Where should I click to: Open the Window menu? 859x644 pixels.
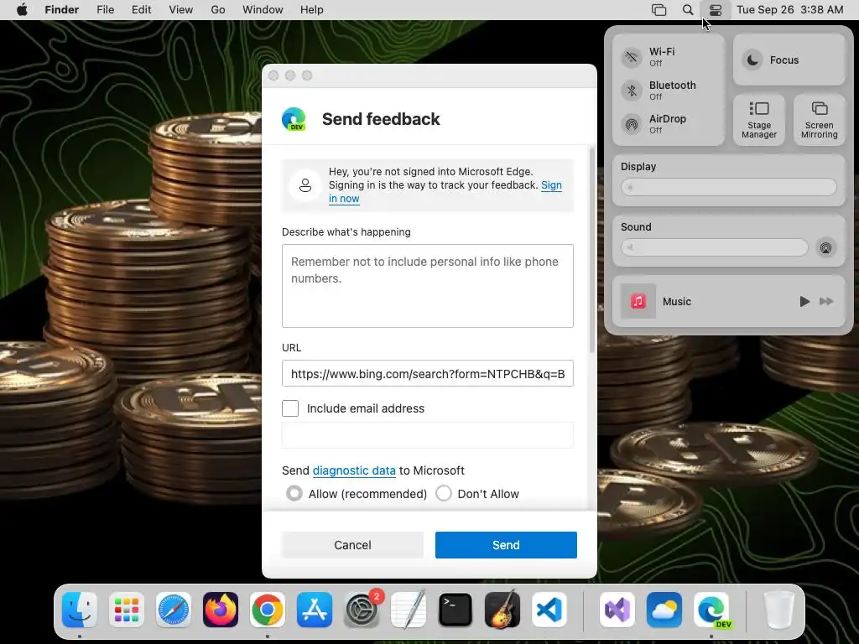tap(263, 10)
